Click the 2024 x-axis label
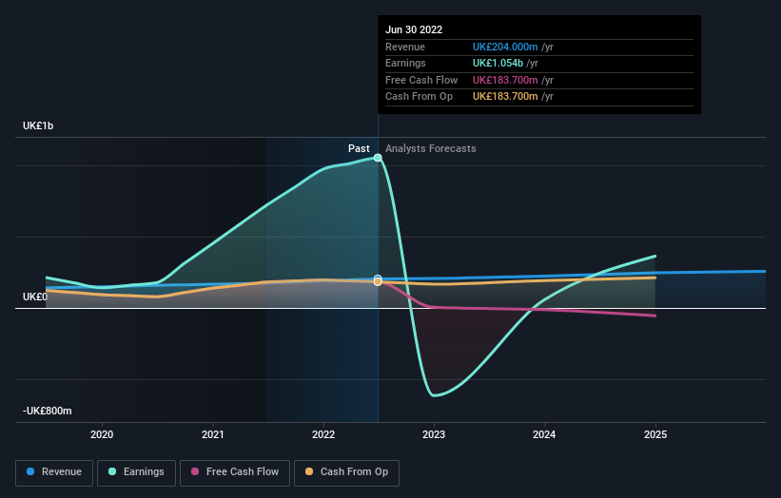The width and height of the screenshot is (781, 498). coord(544,435)
